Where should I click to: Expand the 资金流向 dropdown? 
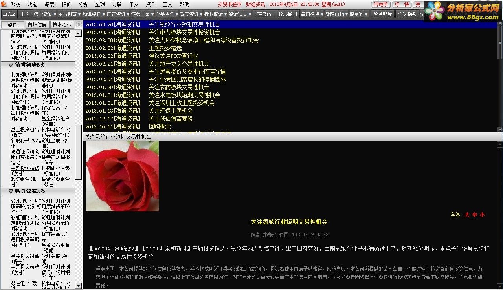240,14
